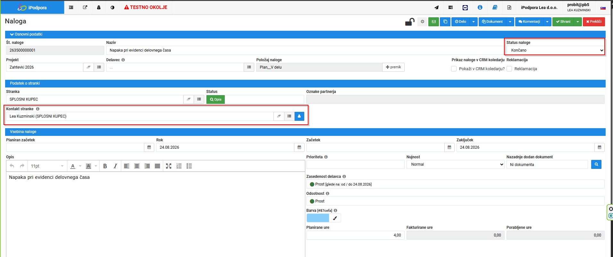
Task: Expand the Komentarji dropdown arrow
Action: point(547,22)
